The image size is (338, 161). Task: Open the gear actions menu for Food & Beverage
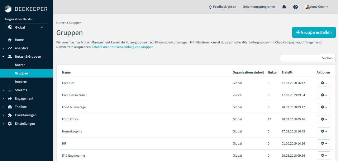(x=324, y=107)
